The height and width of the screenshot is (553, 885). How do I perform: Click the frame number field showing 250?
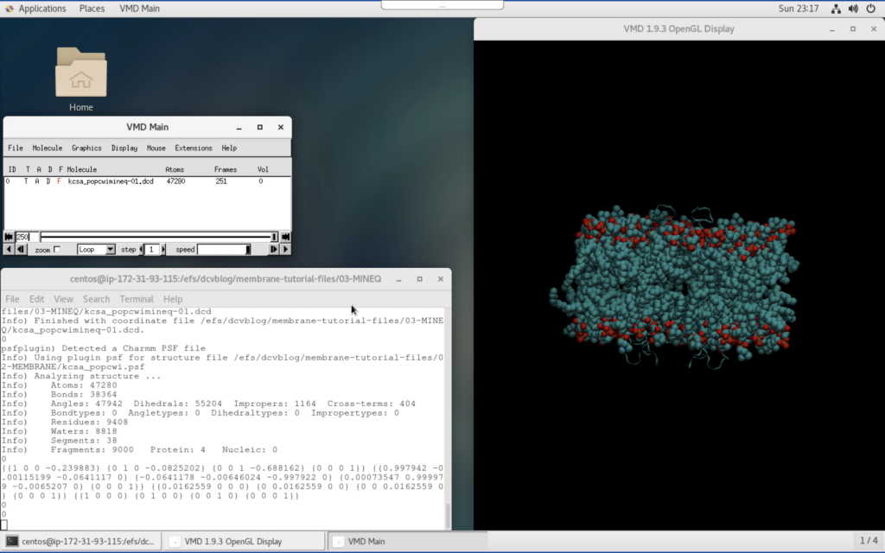[27, 237]
